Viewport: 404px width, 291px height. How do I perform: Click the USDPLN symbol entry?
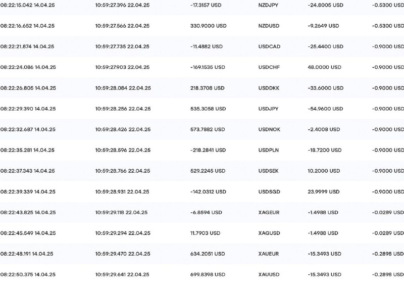coord(269,150)
